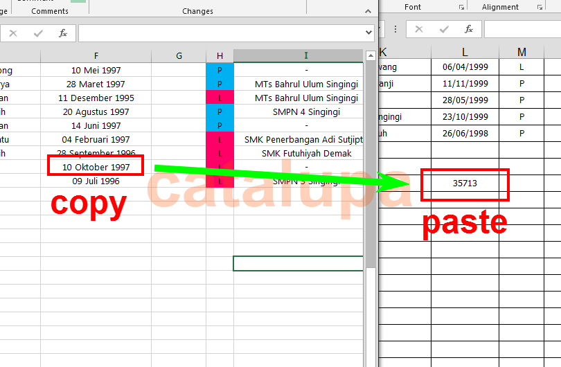The height and width of the screenshot is (367, 561).
Task: Open the Font group dialog launcher
Action: tap(461, 7)
